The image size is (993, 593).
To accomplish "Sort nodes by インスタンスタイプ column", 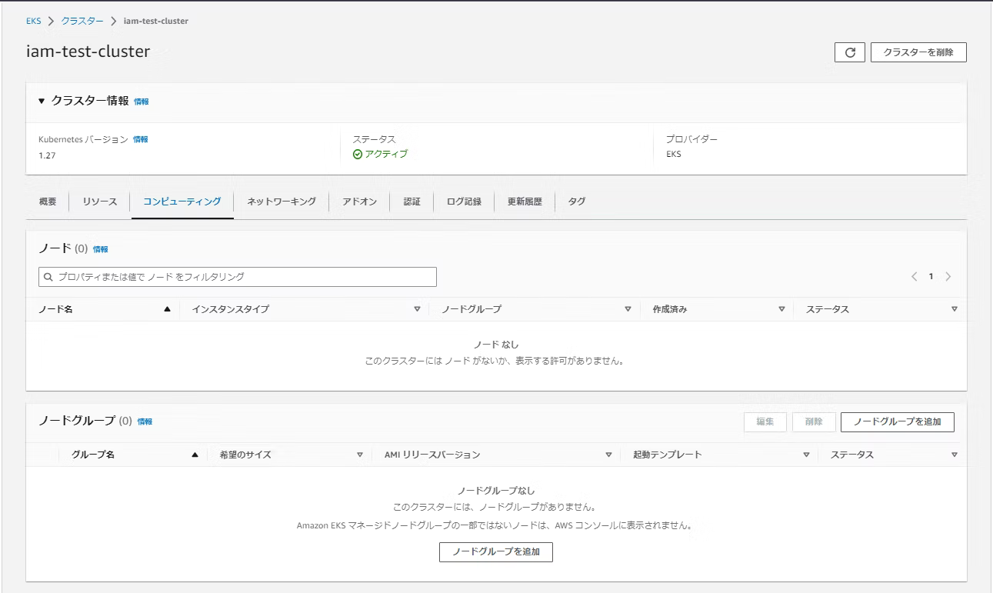I will pos(417,309).
